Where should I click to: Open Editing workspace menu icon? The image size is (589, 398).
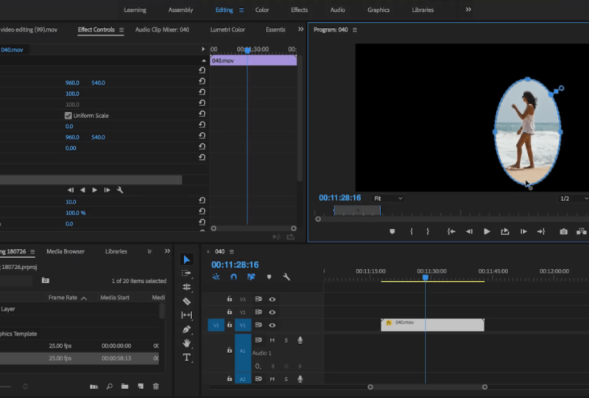(241, 10)
